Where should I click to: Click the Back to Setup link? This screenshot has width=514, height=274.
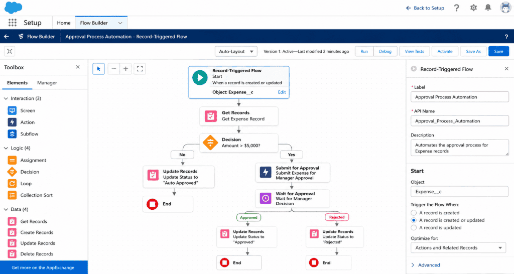click(425, 8)
